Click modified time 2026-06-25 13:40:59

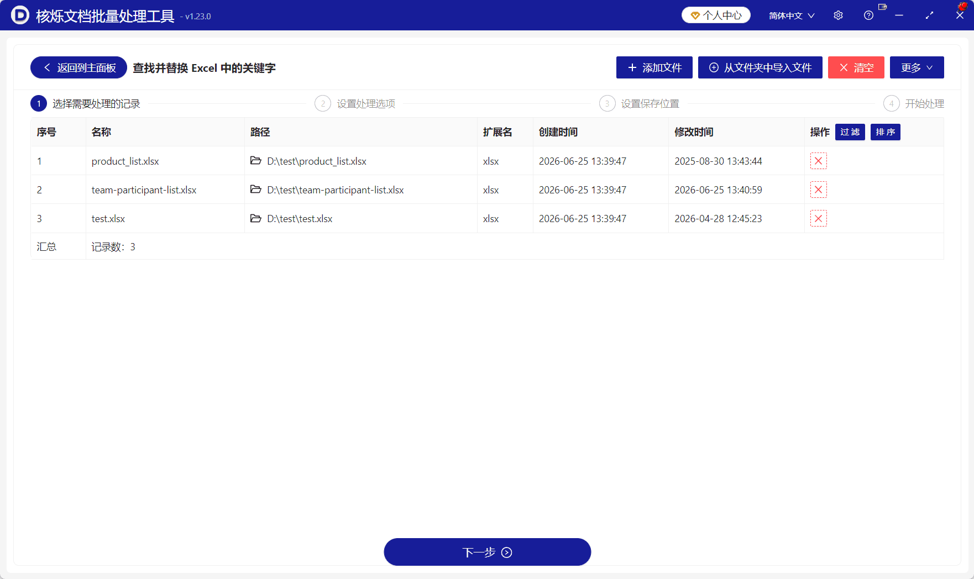(719, 190)
